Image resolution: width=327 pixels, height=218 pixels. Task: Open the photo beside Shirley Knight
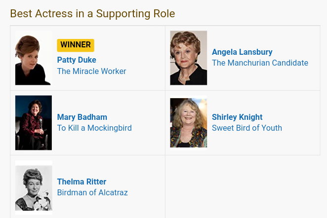click(x=188, y=123)
